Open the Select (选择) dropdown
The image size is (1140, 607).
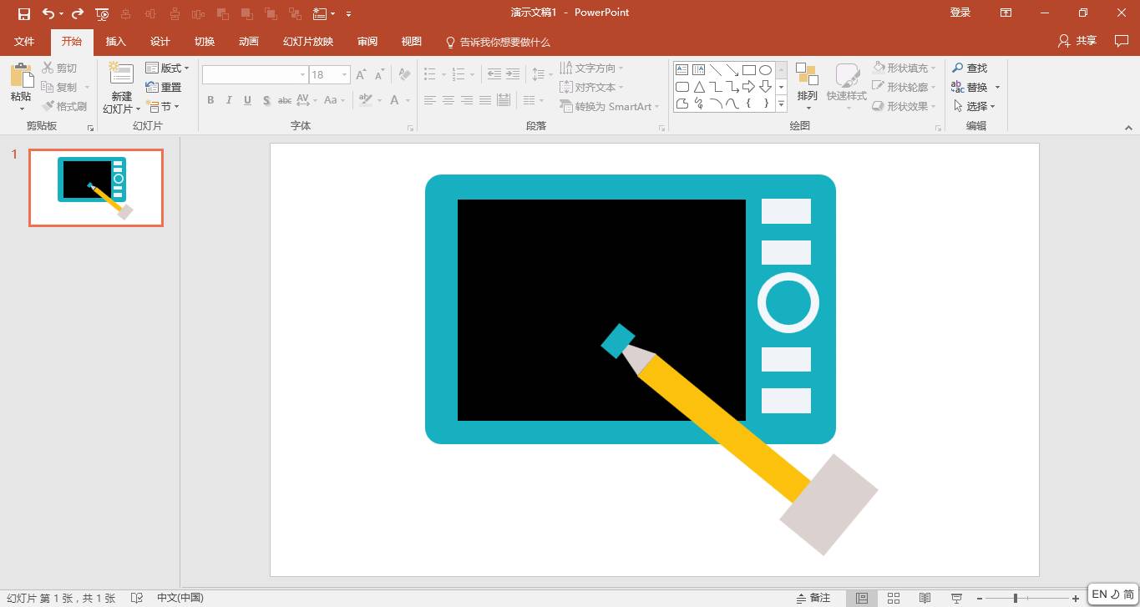974,106
